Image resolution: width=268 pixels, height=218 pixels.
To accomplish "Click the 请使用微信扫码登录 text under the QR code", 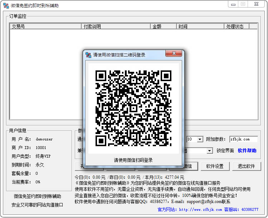I will point(133,160).
